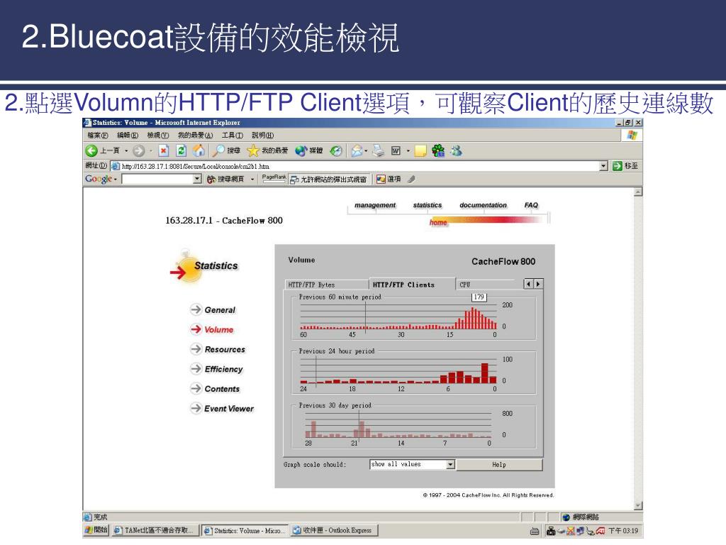726x545 pixels.
Task: Open the address bar dropdown arrow
Action: (603, 166)
